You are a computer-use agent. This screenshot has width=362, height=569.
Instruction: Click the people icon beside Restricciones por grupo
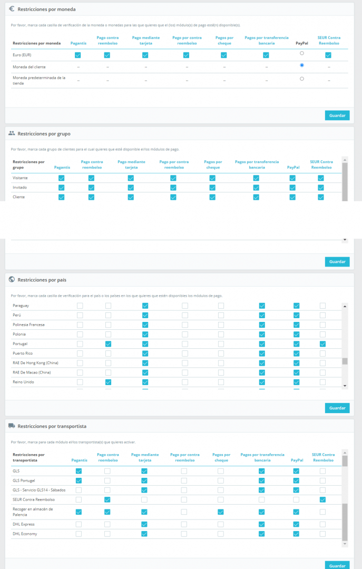12,133
